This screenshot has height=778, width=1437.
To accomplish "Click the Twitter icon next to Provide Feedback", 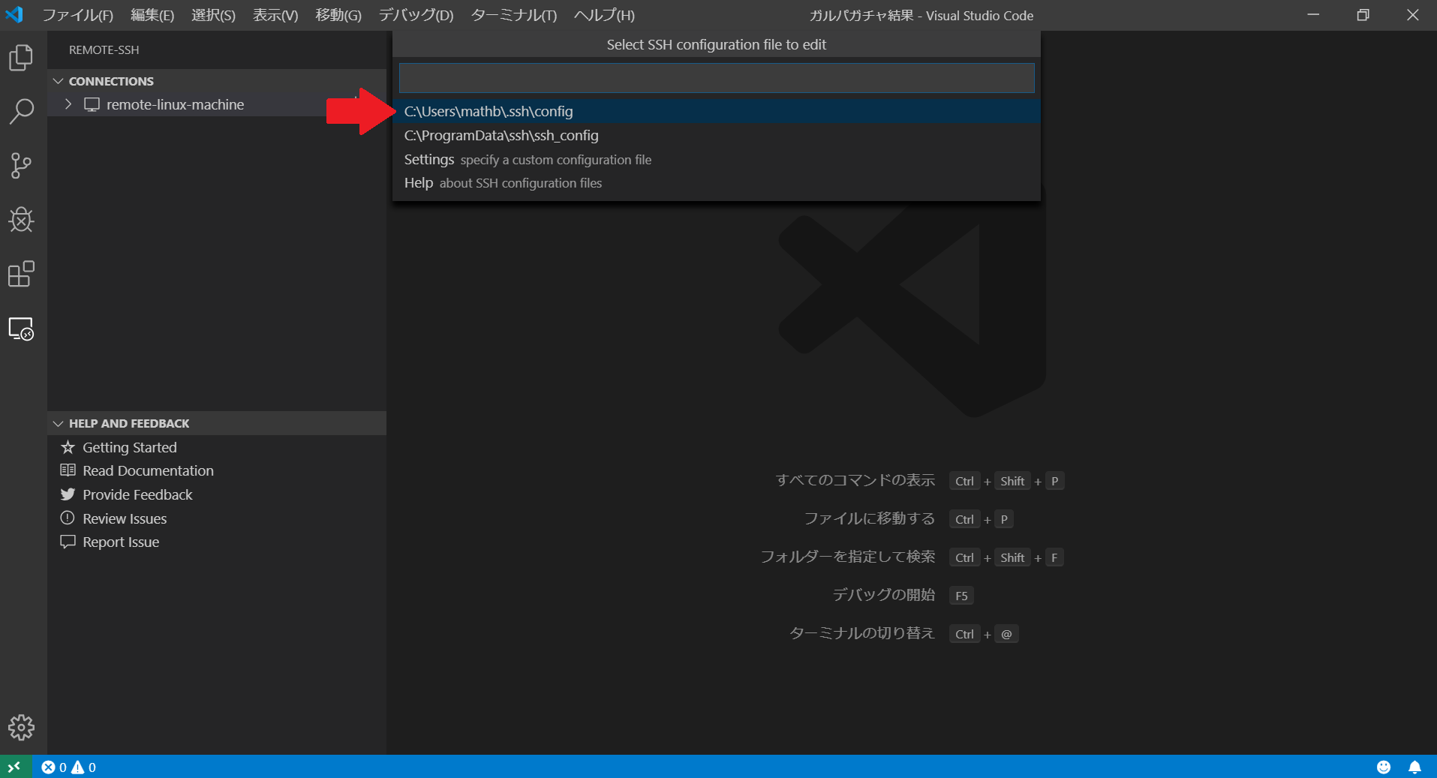I will 68,494.
